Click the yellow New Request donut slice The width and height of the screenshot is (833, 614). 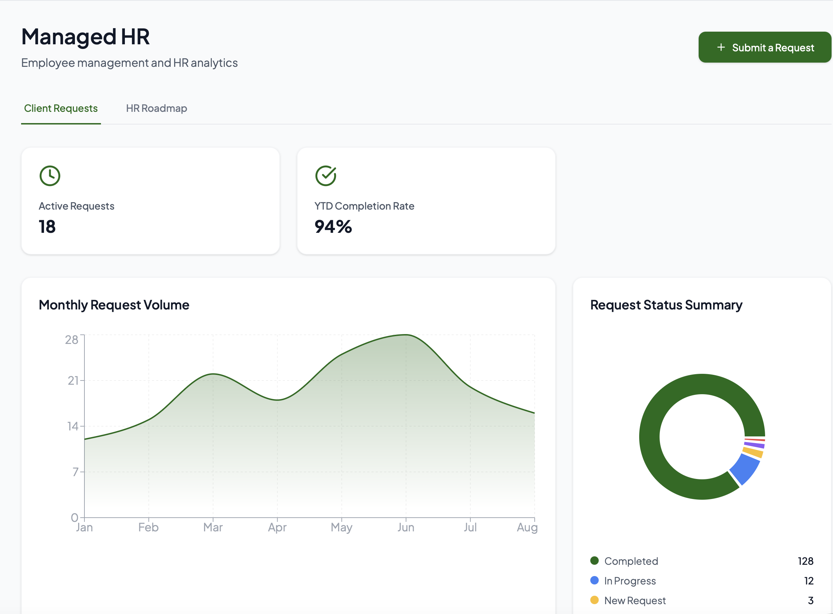(753, 452)
